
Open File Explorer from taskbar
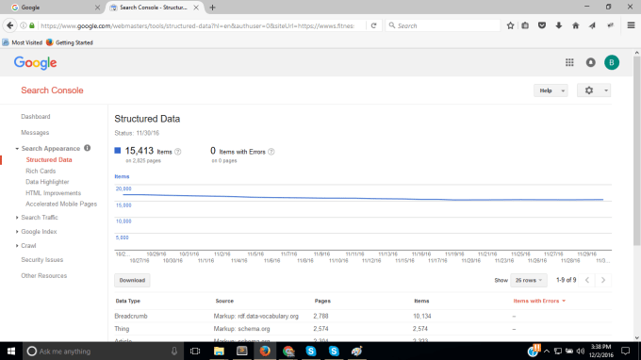coord(219,351)
